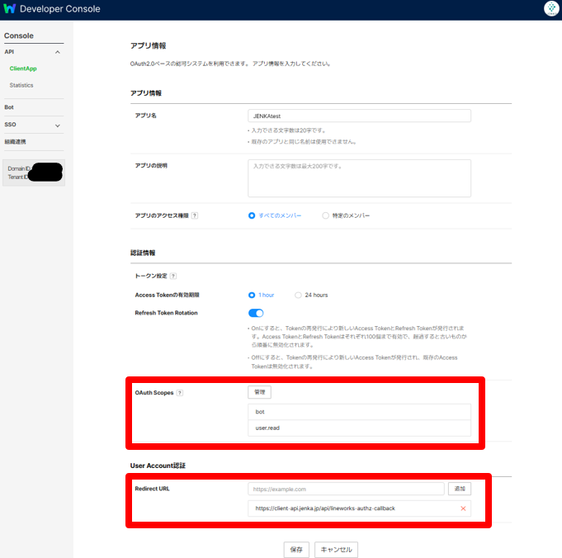Viewport: 562px width, 558px height.
Task: Click help icon beside アプリのアクセス権限
Action: [x=195, y=215]
